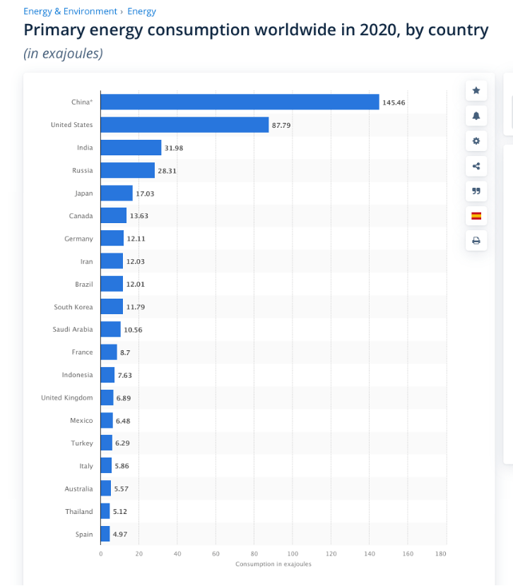
Task: Click the print chart icon
Action: coord(476,241)
